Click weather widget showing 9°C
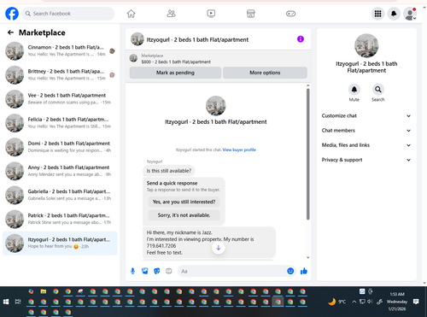The image size is (427, 317). [337, 302]
